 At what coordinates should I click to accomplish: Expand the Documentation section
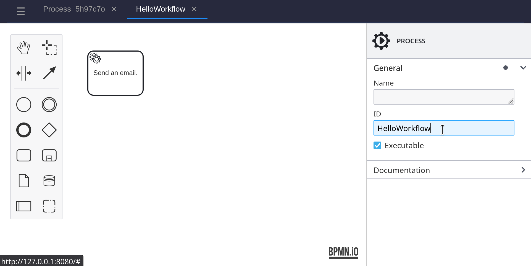coord(523,170)
